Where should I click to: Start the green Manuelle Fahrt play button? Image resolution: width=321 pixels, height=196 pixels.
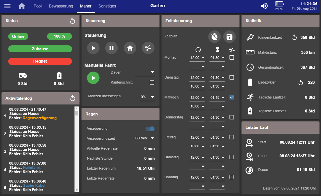point(93,78)
